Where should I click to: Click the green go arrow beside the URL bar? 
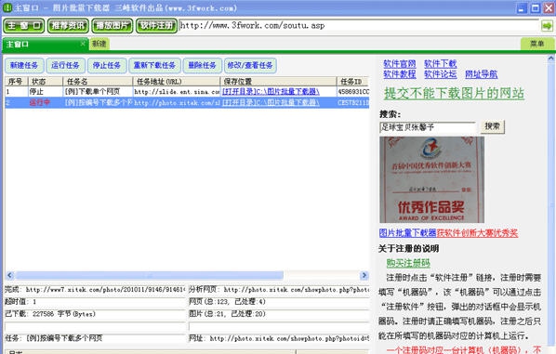(x=547, y=26)
